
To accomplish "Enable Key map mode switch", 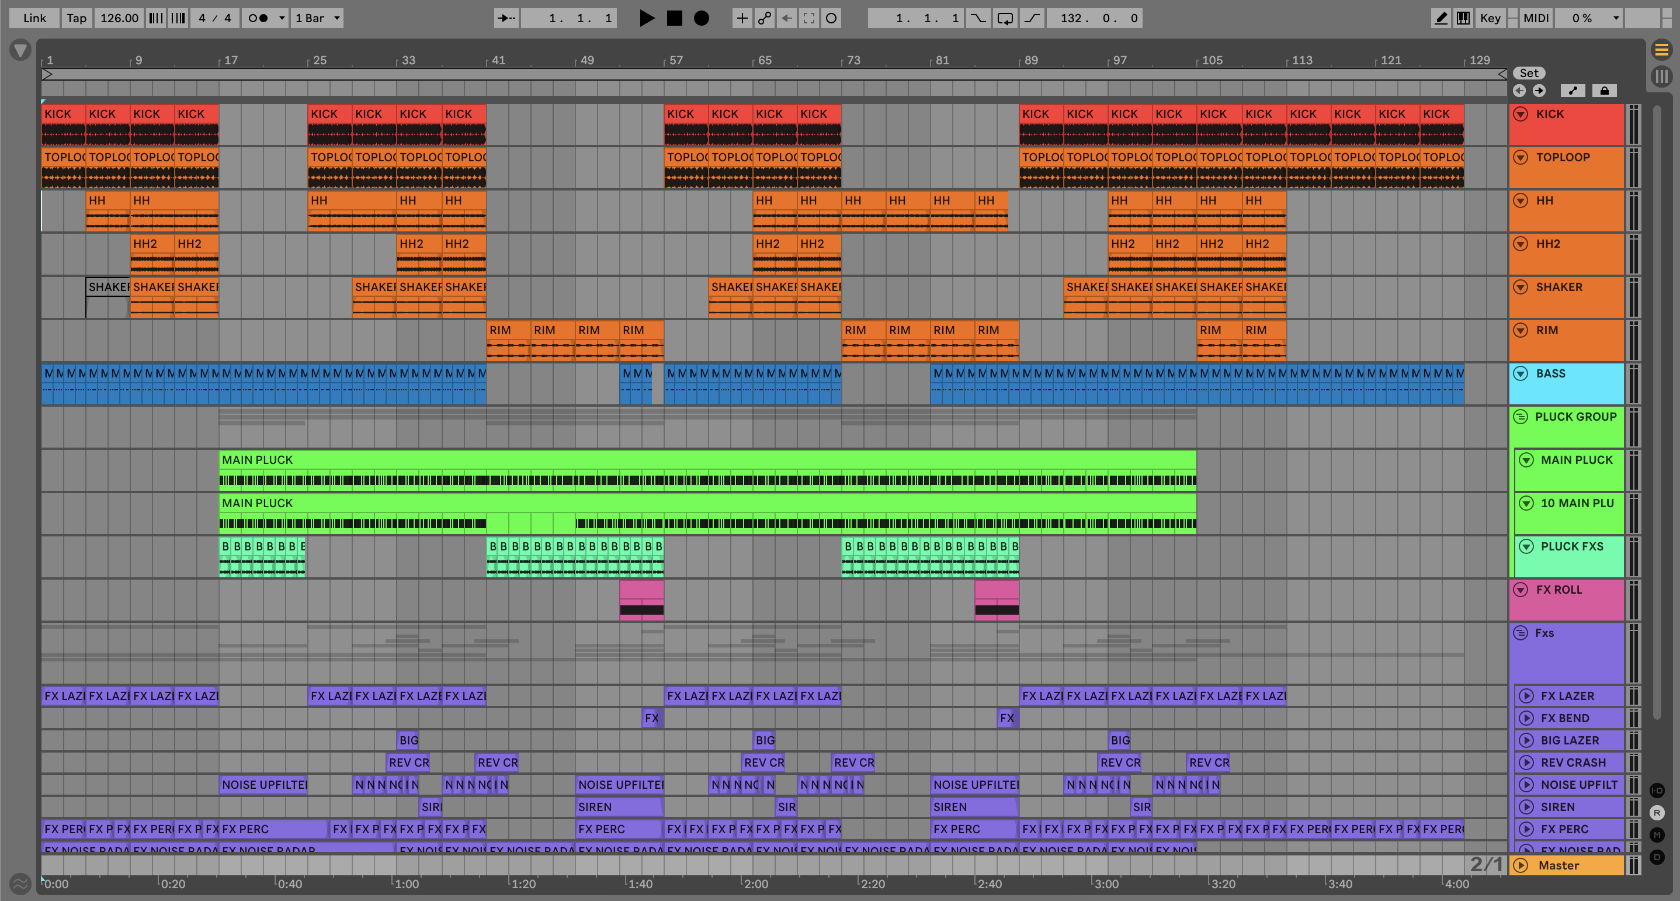I will (1490, 18).
